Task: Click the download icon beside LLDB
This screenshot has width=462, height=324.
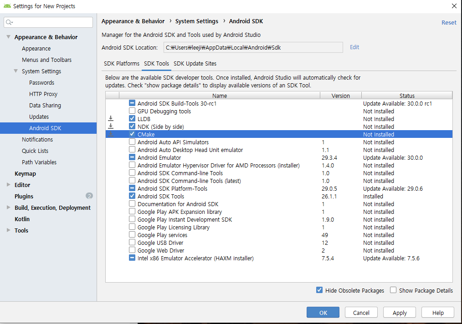Action: [111, 119]
